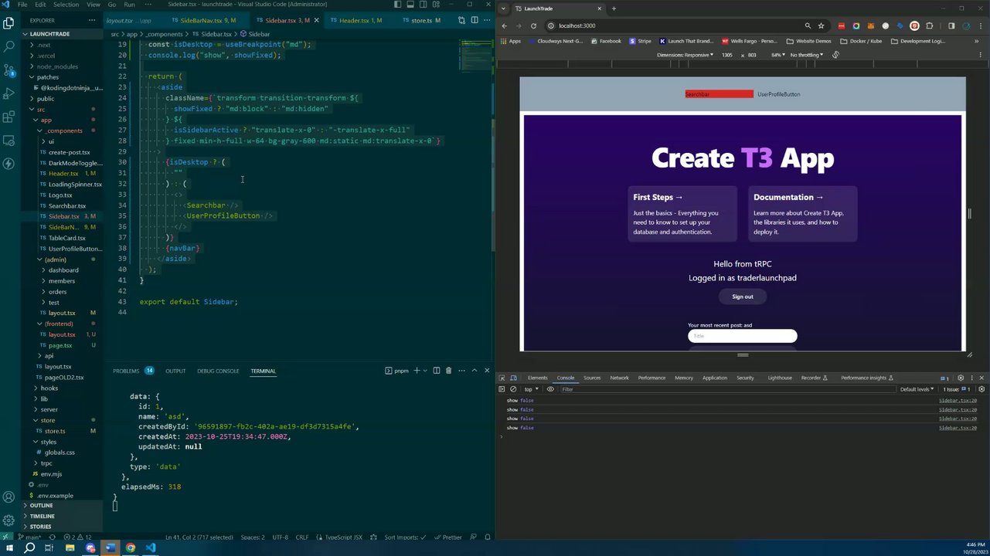Open Windows taskbar search
The height and width of the screenshot is (556, 990).
[x=29, y=548]
